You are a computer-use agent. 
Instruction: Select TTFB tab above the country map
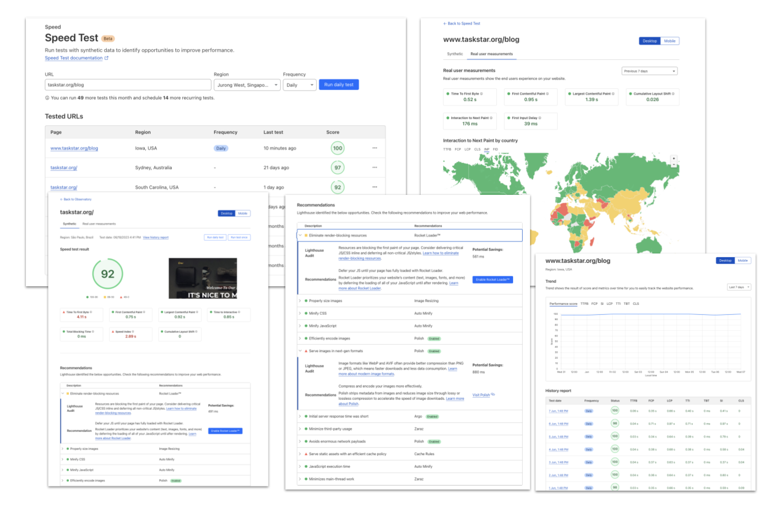click(447, 149)
